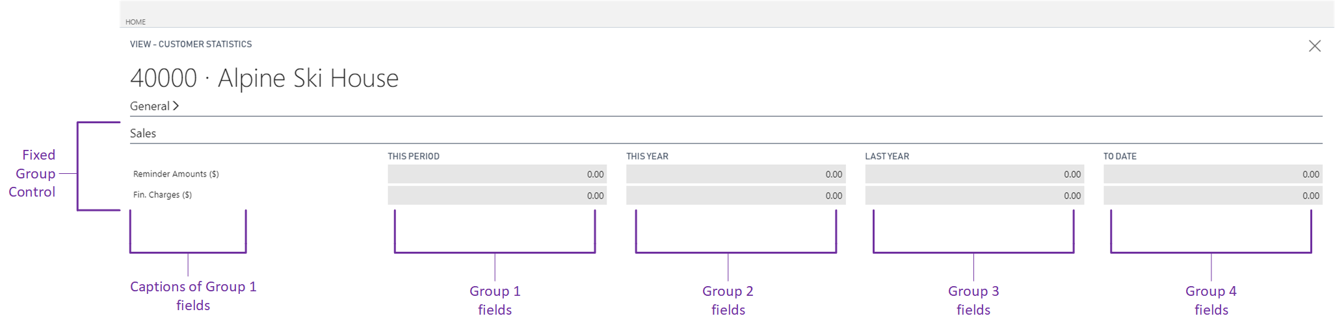Select Reminder Amounts This Year field

pos(735,174)
